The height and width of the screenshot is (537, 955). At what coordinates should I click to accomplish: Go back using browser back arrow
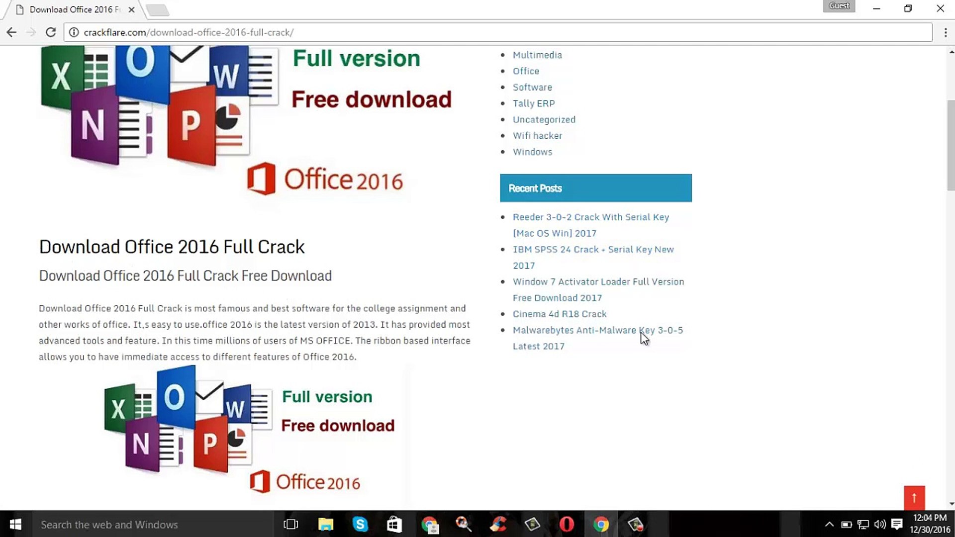[11, 32]
